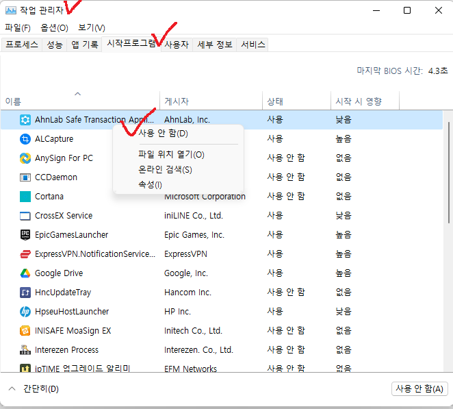Close the Task Manager window
The image size is (453, 409).
tap(438, 11)
